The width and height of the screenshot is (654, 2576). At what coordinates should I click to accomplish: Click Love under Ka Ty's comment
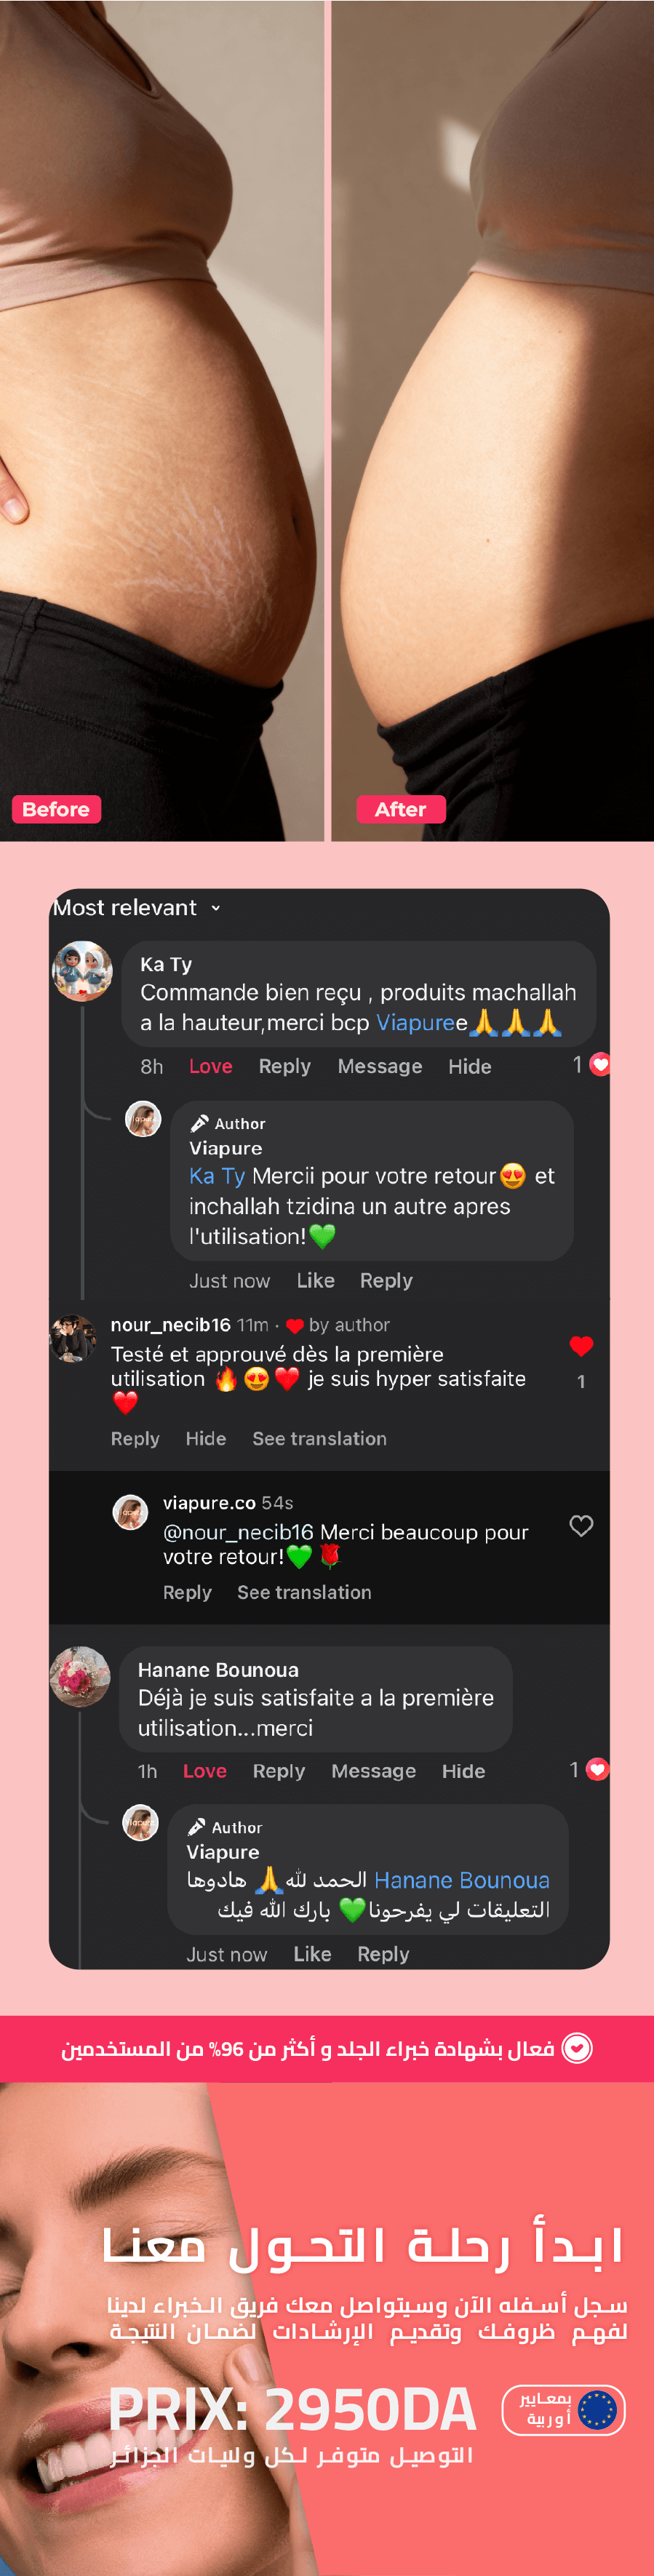tap(210, 1066)
